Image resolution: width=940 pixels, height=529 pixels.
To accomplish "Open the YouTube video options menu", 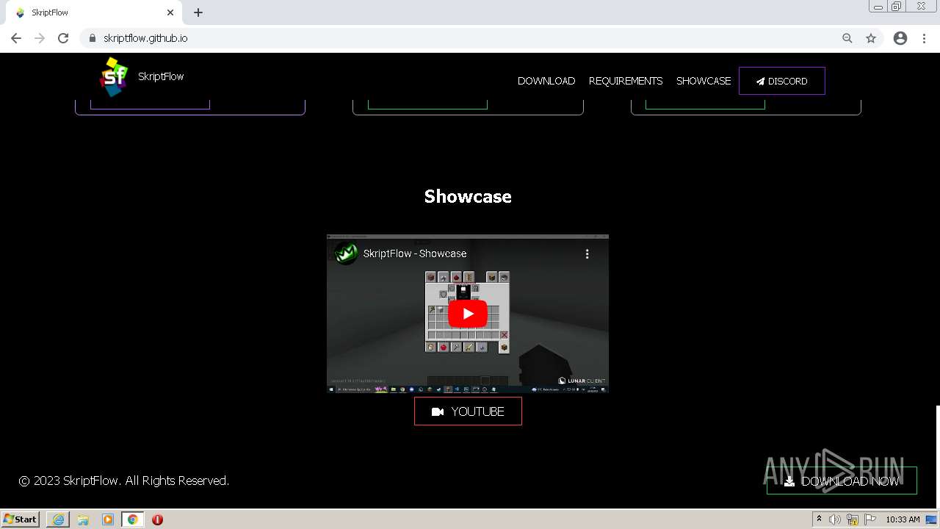I will tap(587, 253).
